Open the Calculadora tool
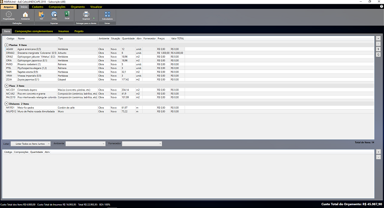Screen dimensions: 384x208 pyautogui.click(x=107, y=16)
